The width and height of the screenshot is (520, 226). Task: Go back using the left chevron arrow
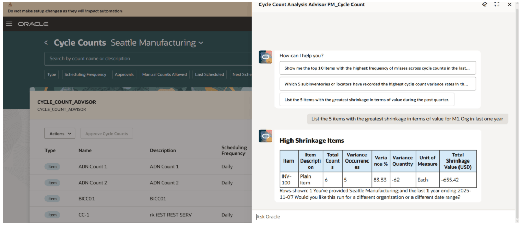pos(46,43)
